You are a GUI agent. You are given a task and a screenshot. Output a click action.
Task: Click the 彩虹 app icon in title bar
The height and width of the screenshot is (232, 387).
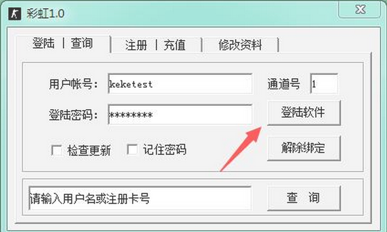(x=15, y=14)
